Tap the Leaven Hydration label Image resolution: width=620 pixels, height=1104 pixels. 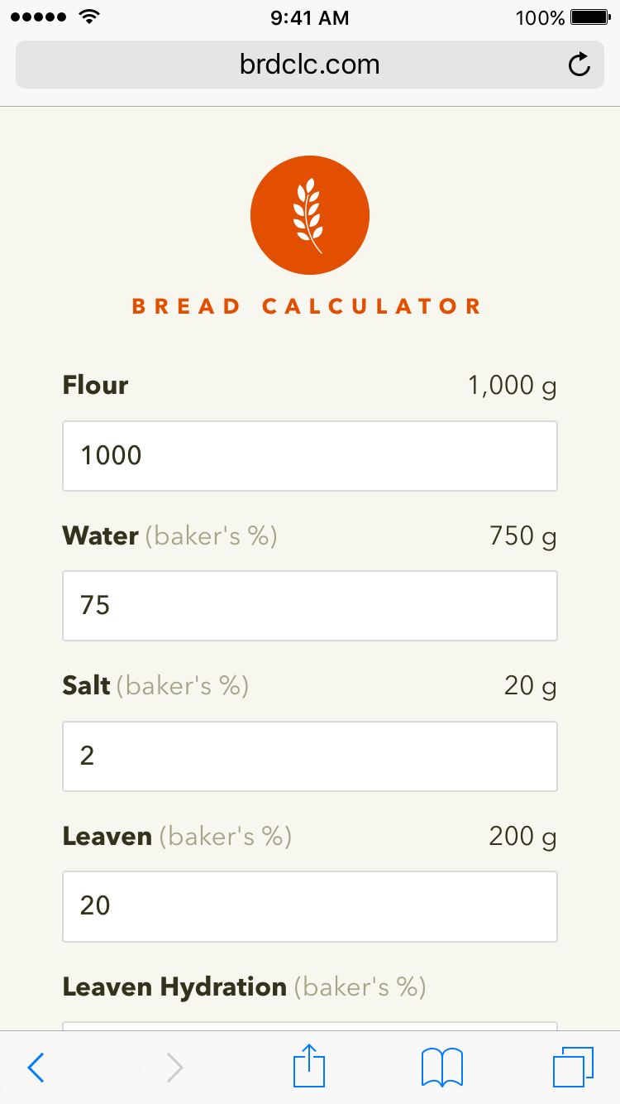click(174, 987)
